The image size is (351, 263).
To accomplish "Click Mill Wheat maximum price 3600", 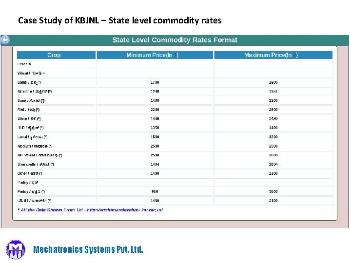I will click(273, 155).
